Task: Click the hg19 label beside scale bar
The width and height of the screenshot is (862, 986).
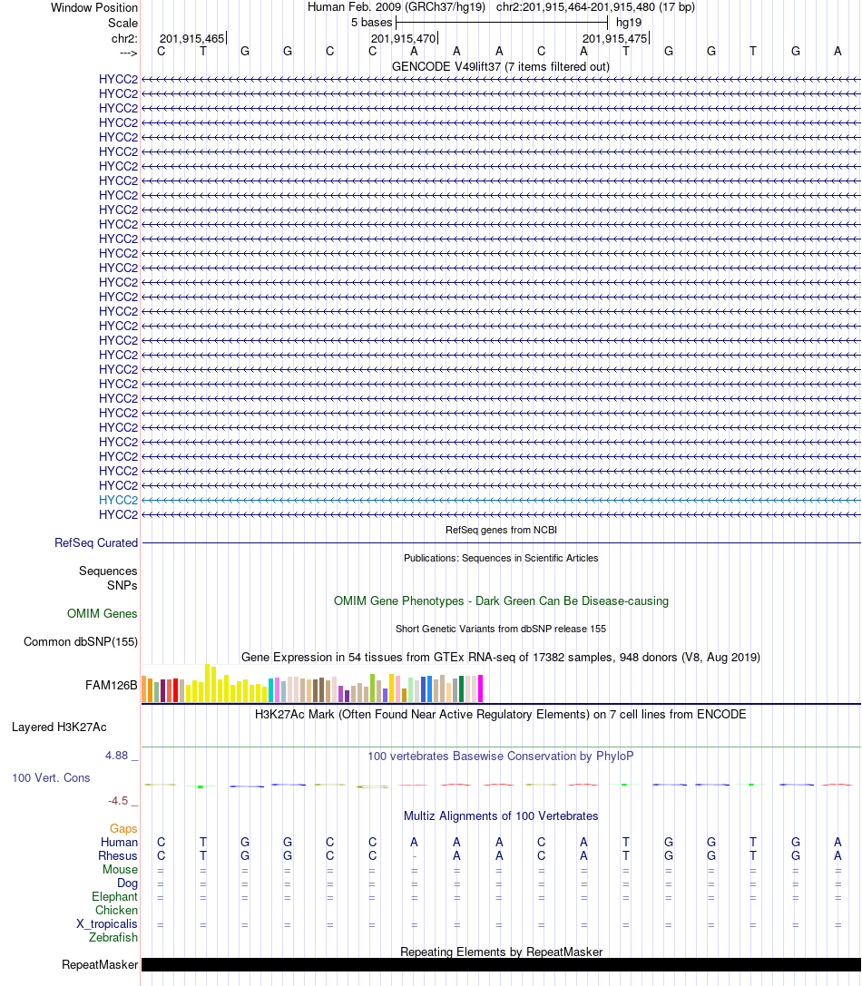Action: (629, 23)
